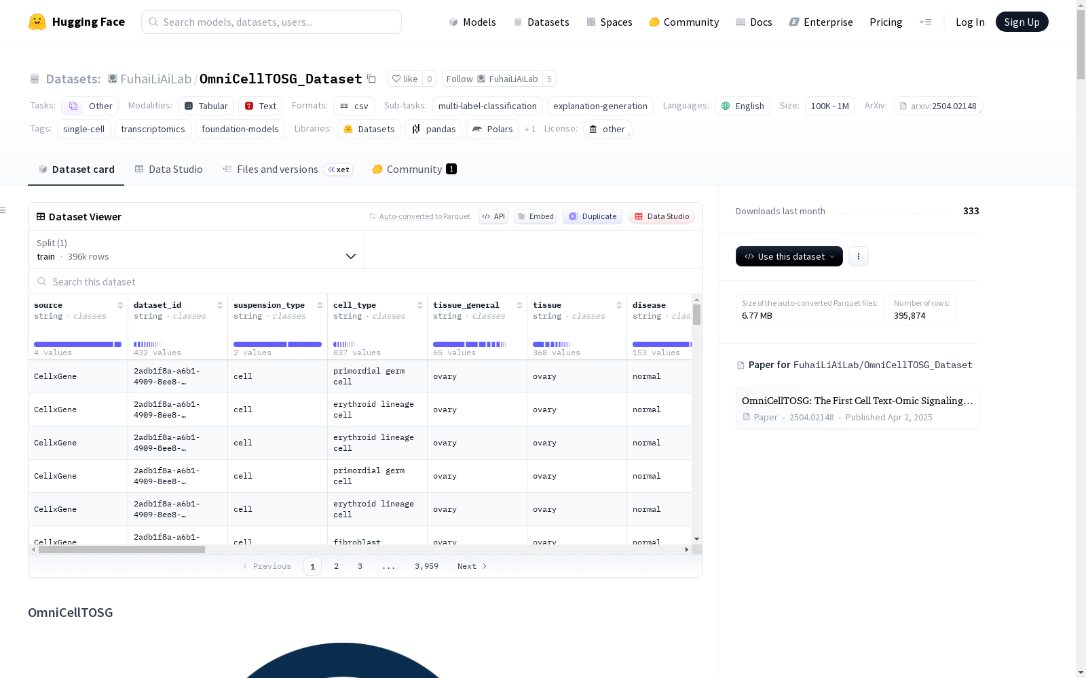Viewport: 1086px width, 678px height.
Task: Click the FuhaiLiAiLab organization avatar icon
Action: (x=113, y=79)
